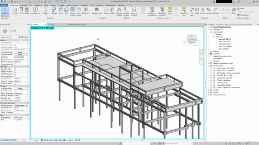Viewport: 259px width, 145px height.
Task: Enable the Recorte afastado checkbox
Action: click(x=15, y=77)
